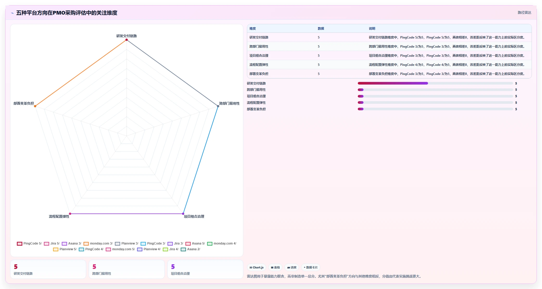Hide the monday.com 3/ legend series
542x289 pixels.
coord(98,243)
